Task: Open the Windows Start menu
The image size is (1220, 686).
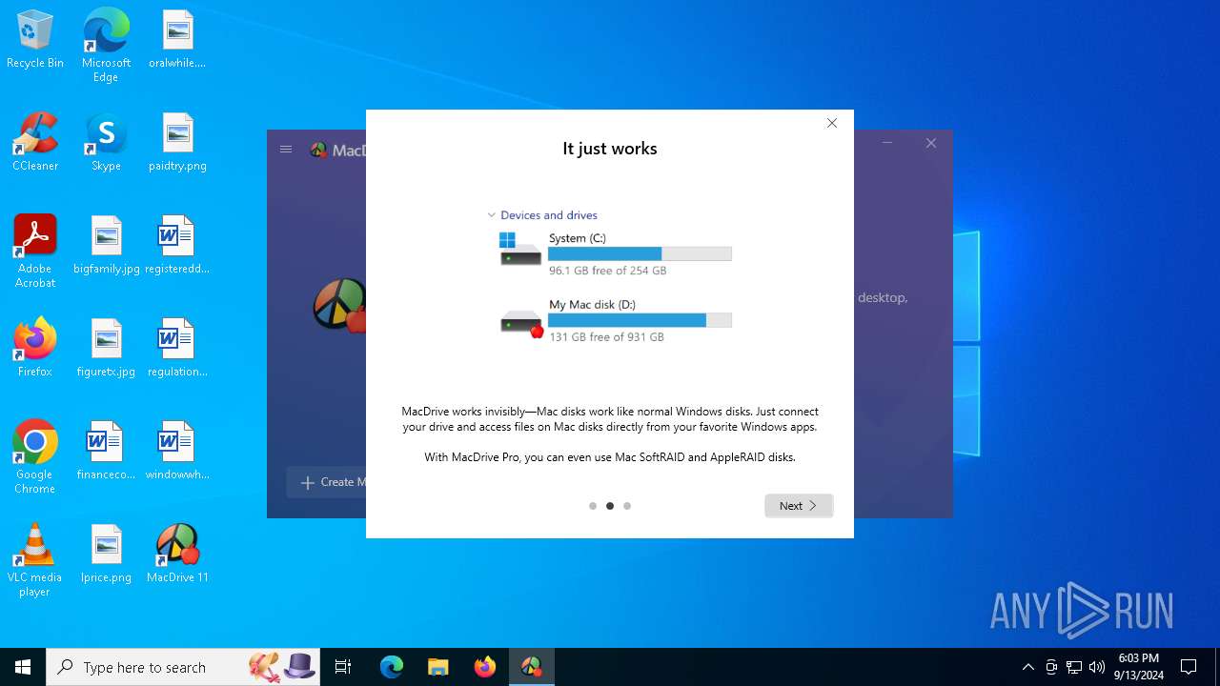Action: (23, 667)
